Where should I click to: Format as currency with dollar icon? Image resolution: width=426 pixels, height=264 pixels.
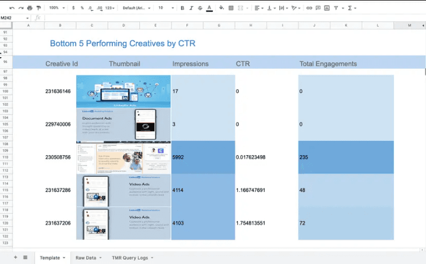73,8
